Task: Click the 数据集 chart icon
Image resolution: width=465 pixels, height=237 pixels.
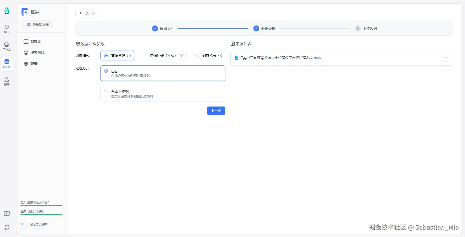Action: tap(26, 41)
